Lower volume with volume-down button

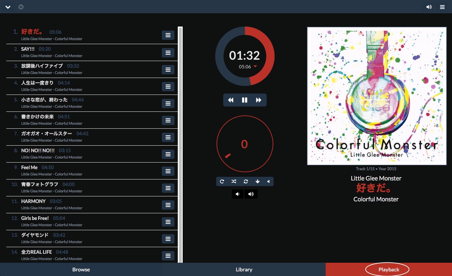click(237, 194)
